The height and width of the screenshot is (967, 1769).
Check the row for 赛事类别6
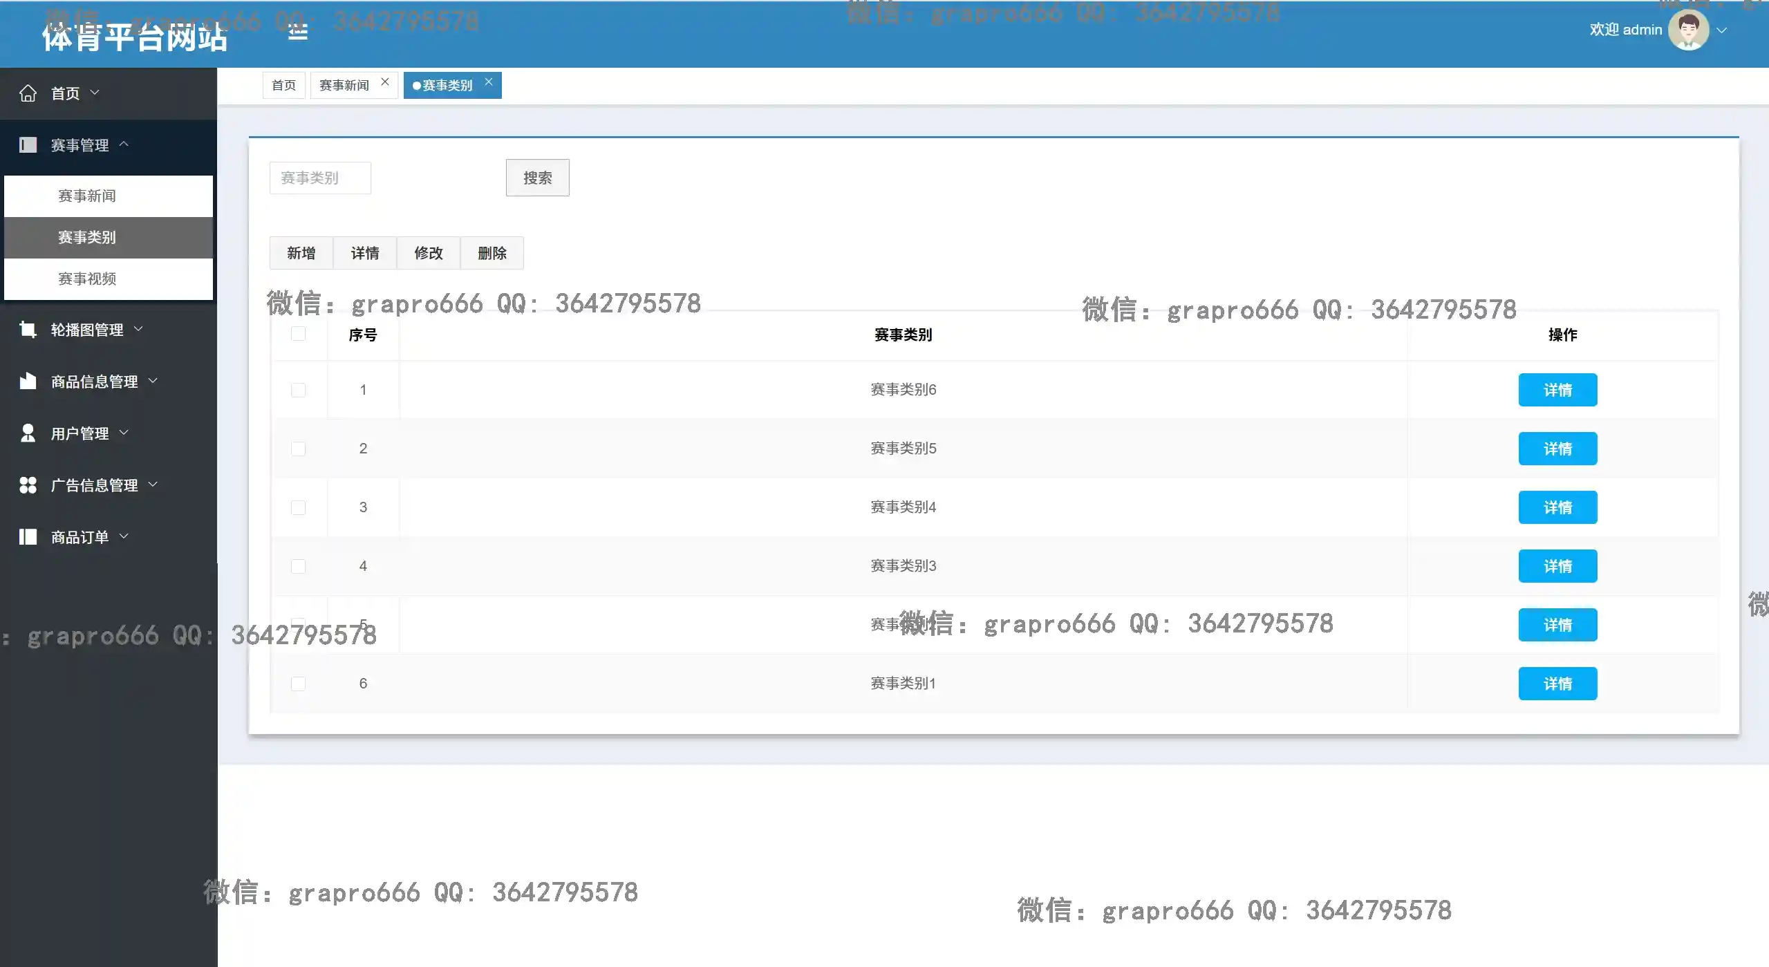click(298, 391)
